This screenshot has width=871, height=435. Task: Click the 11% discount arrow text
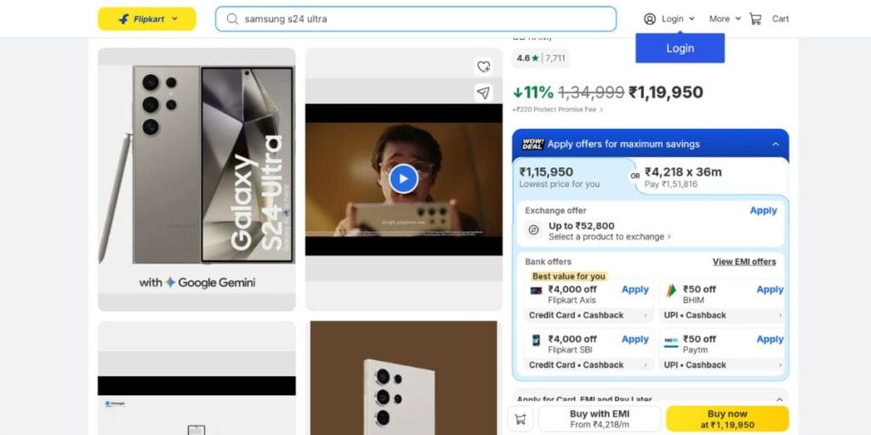pos(532,92)
